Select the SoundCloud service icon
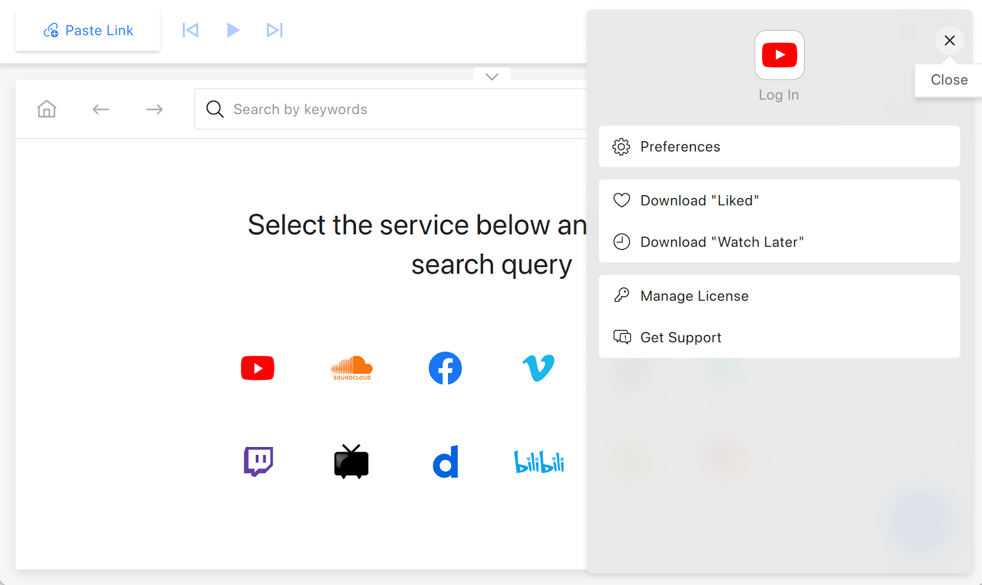Viewport: 982px width, 585px height. click(352, 368)
